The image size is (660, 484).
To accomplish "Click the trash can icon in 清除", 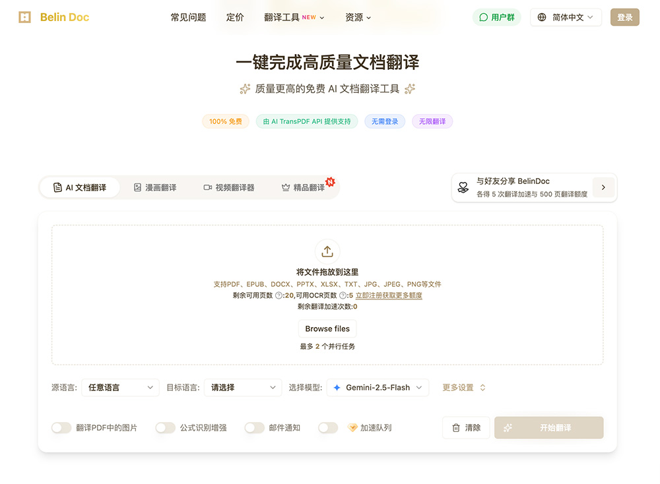I will click(x=456, y=428).
